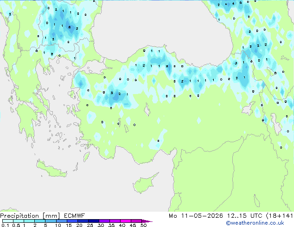The width and height of the screenshot is (294, 227).
Task: Pick the 45–50 mm legend swatch
Action: (136, 221)
